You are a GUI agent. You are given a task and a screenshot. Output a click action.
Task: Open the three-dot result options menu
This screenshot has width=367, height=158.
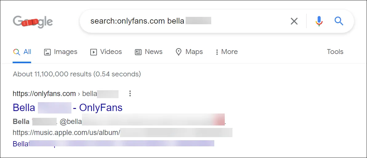[130, 94]
